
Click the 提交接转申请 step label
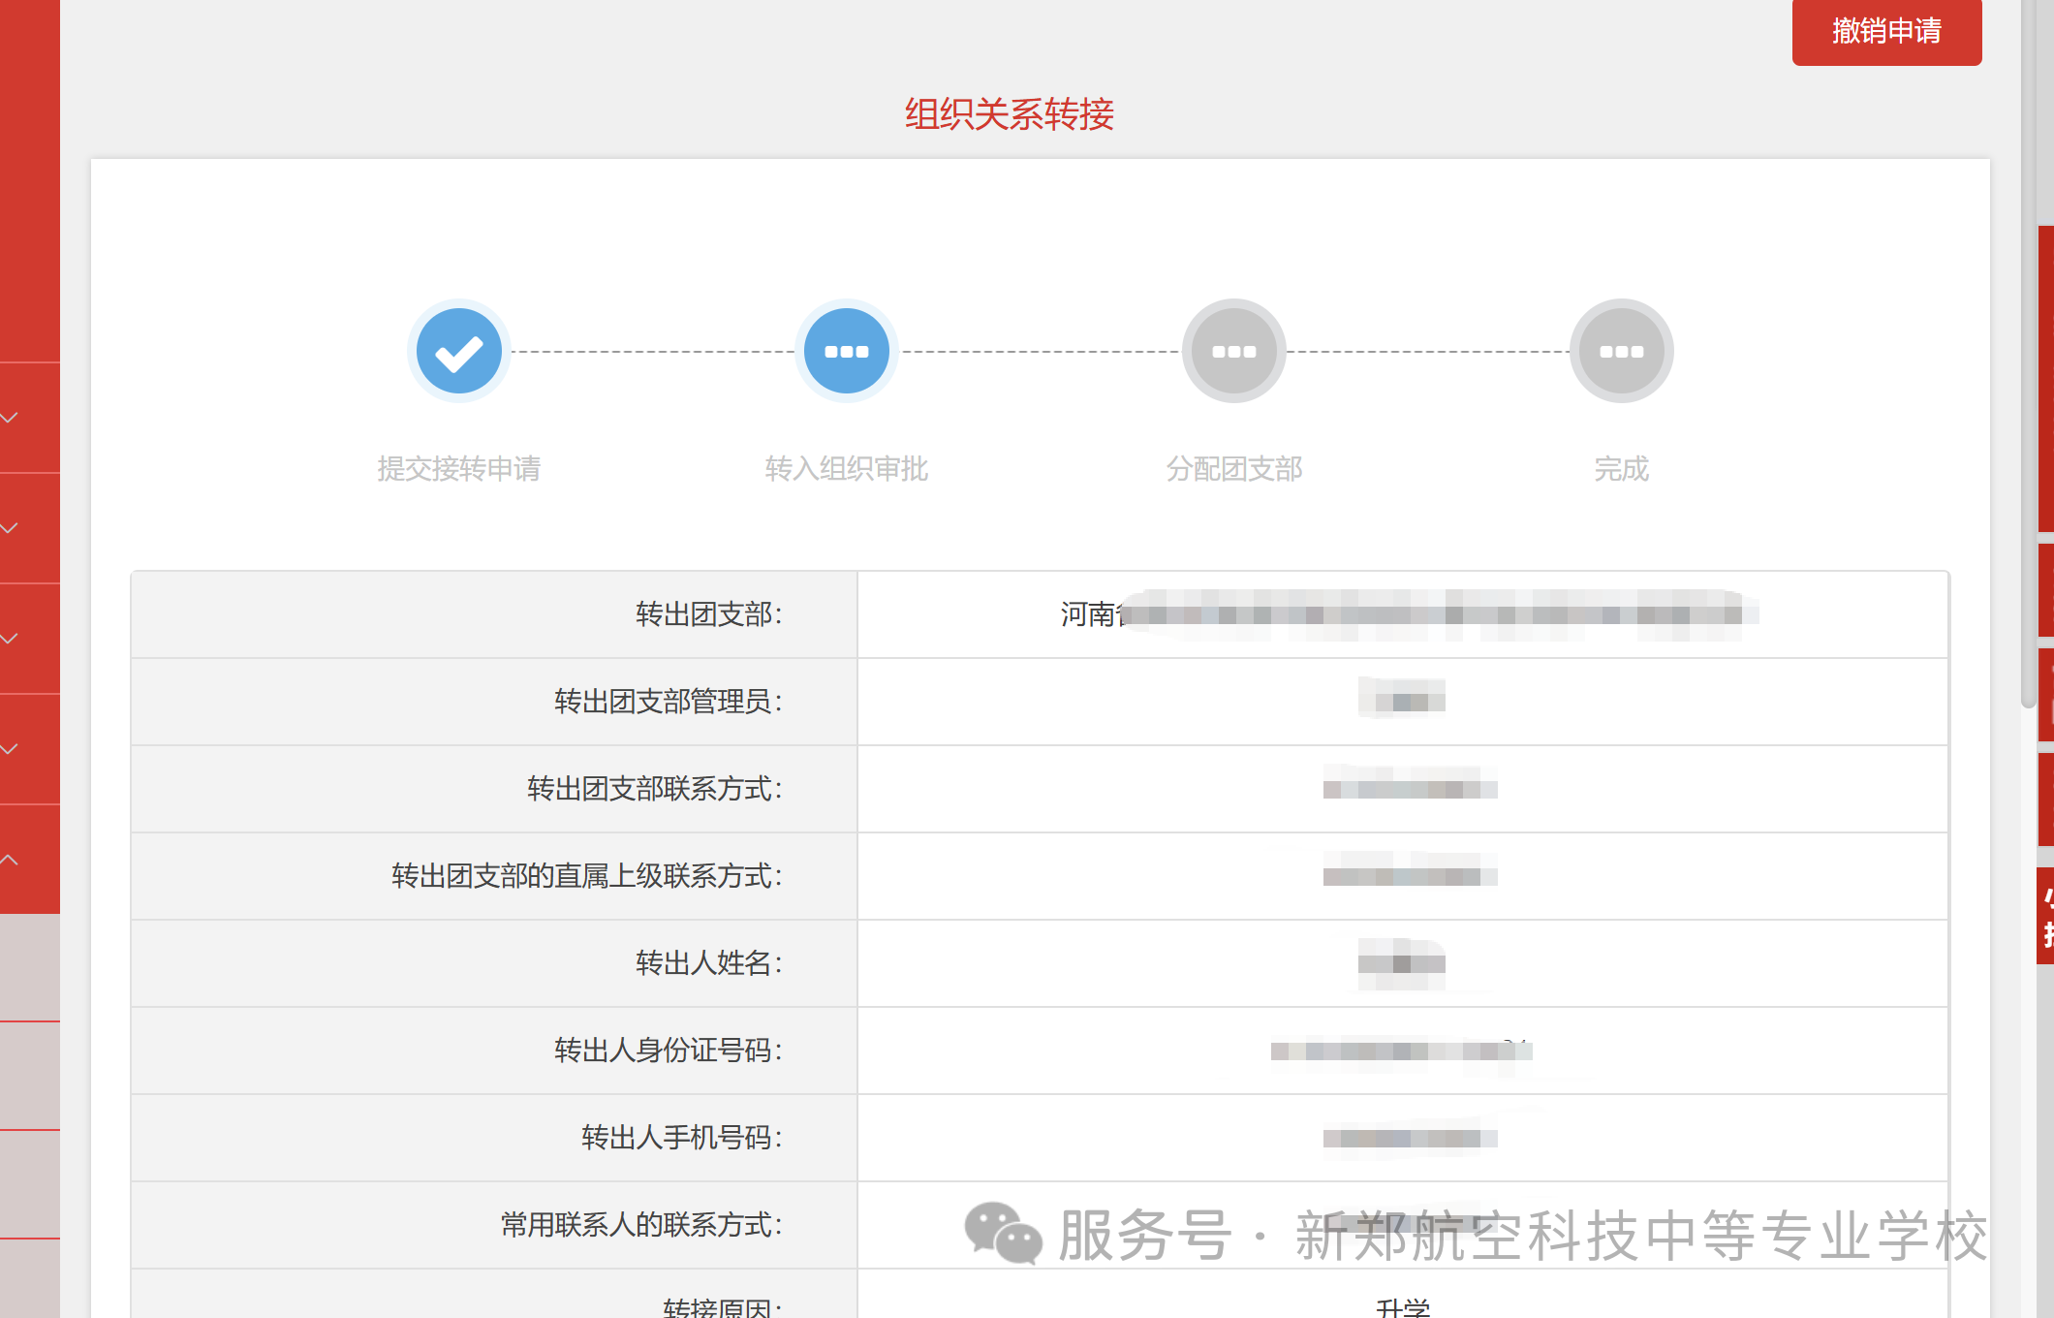(459, 469)
